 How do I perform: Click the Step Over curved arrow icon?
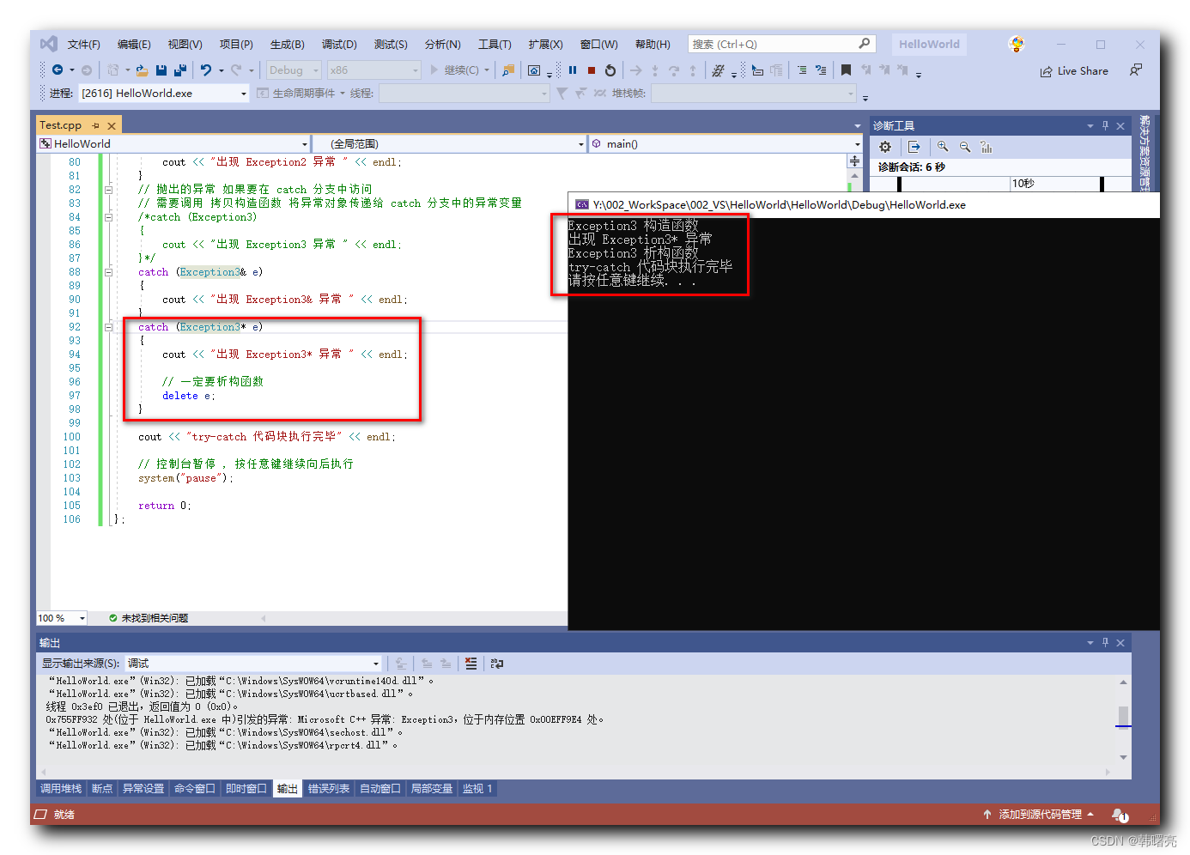click(674, 70)
